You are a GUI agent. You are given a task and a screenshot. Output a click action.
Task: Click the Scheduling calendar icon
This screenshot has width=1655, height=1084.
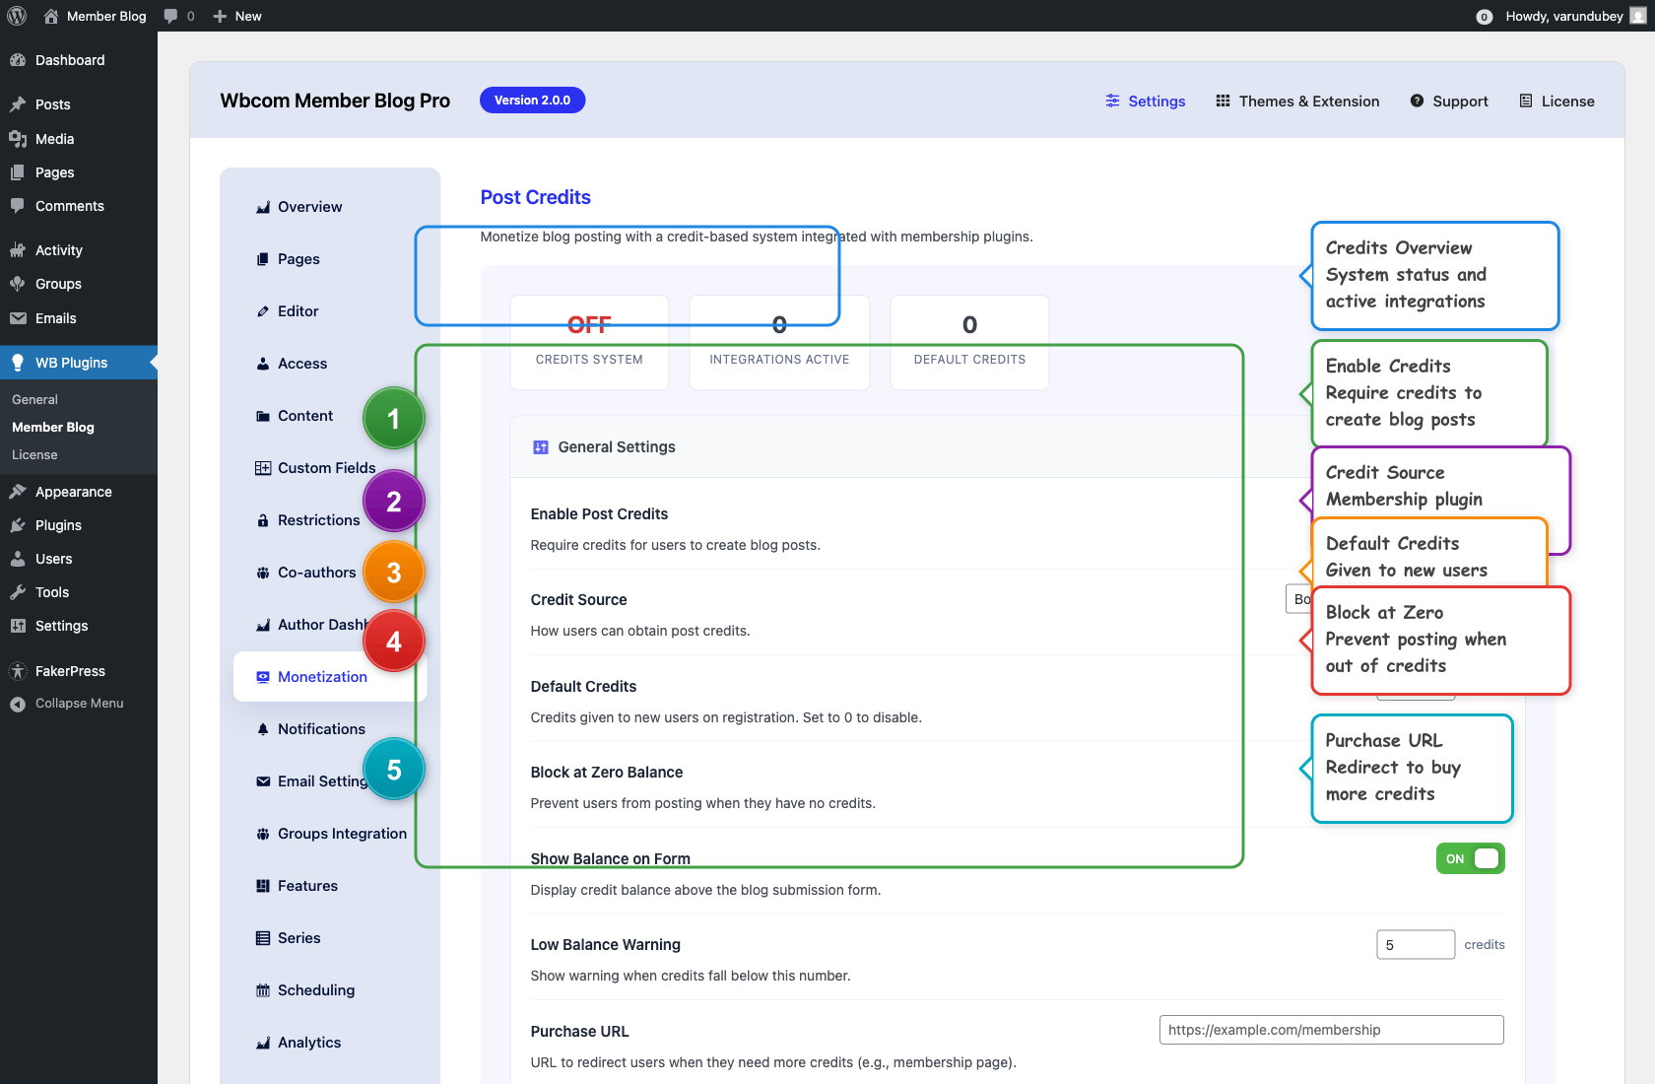263,990
